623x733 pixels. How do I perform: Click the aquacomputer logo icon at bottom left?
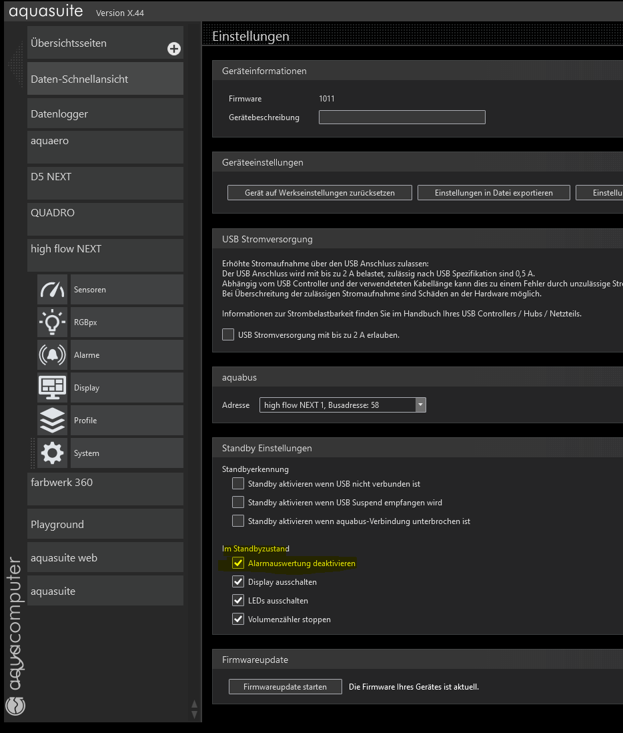15,706
